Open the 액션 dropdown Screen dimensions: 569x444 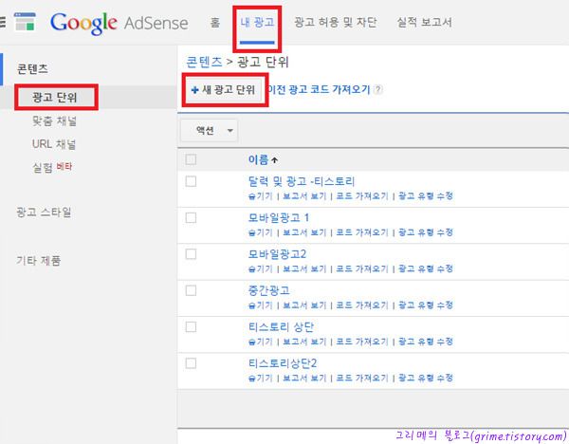[209, 130]
